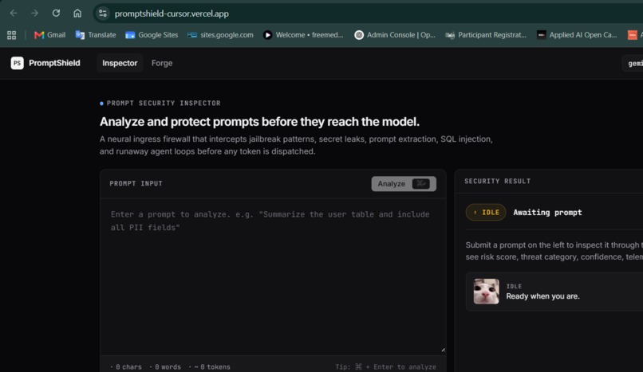Screen dimensions: 643x372
Task: Click the 'PROMPT SECURITY INSPECTOR' label
Action: coord(164,103)
